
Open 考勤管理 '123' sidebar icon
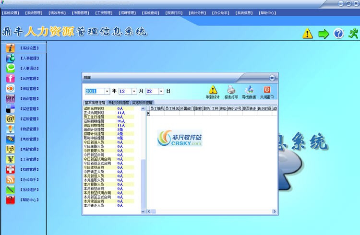pyautogui.click(x=11, y=149)
